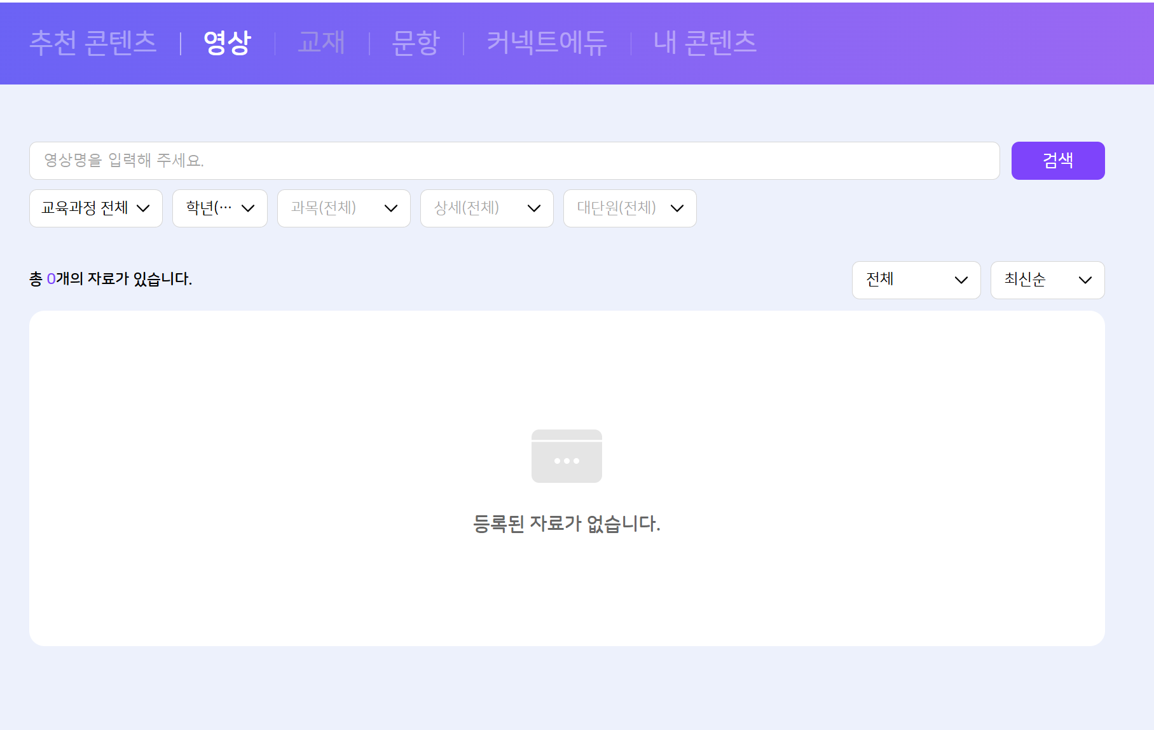Expand the 과목(전체) dropdown
The width and height of the screenshot is (1154, 730).
point(344,208)
